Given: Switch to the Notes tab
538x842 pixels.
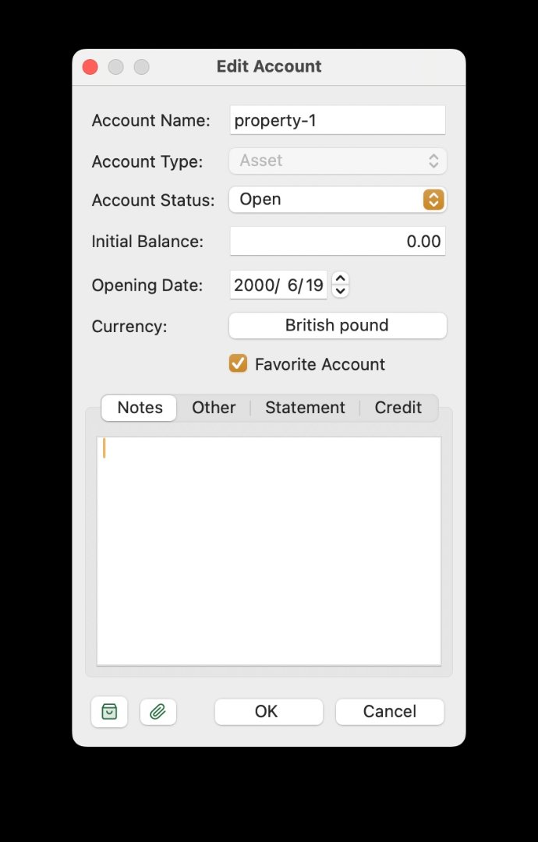Looking at the screenshot, I should pos(140,408).
